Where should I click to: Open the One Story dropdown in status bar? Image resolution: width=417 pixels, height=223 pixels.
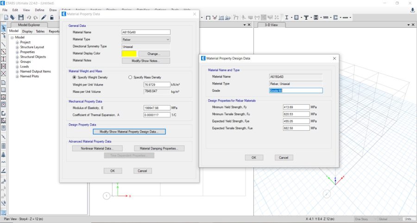click(366, 219)
